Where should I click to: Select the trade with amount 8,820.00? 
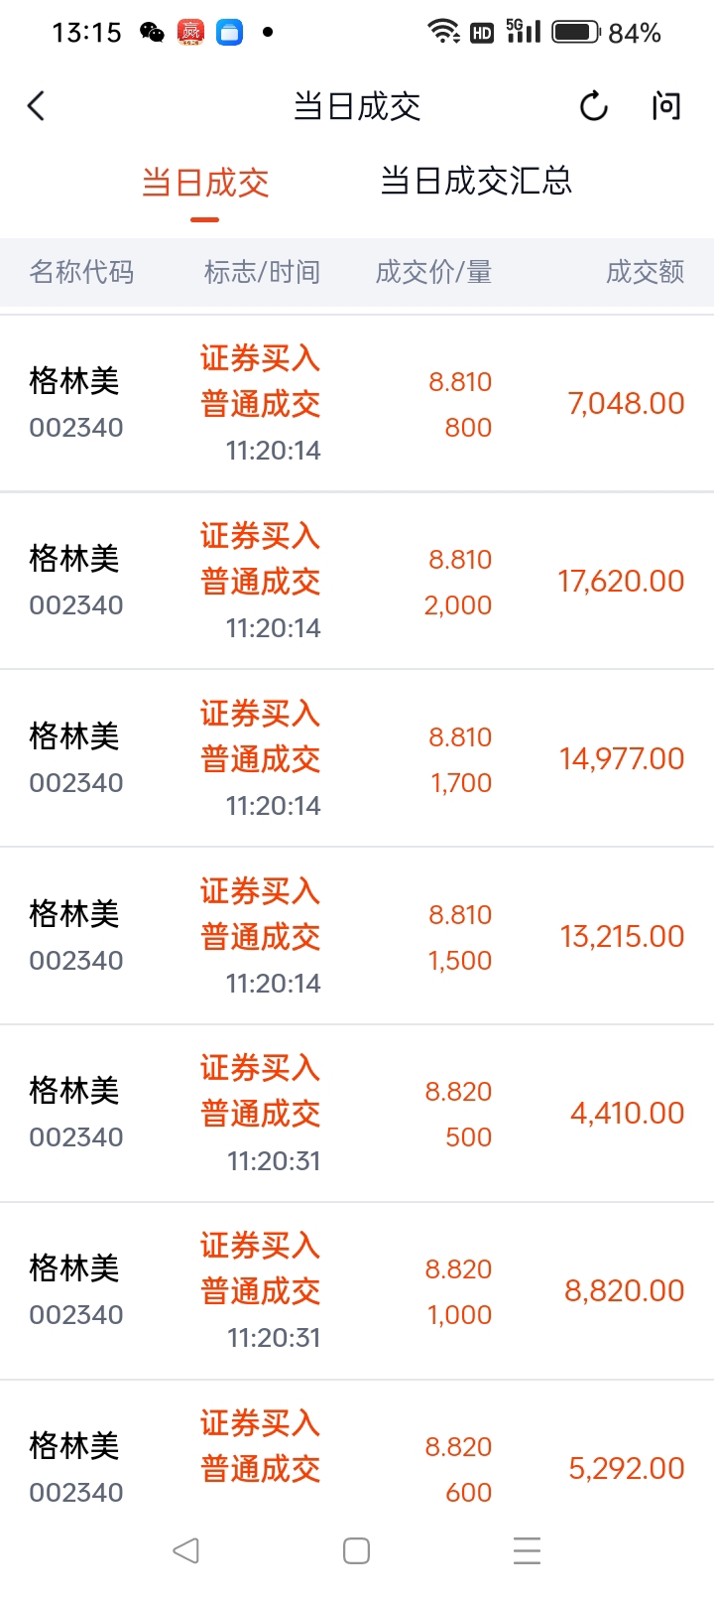click(357, 1291)
